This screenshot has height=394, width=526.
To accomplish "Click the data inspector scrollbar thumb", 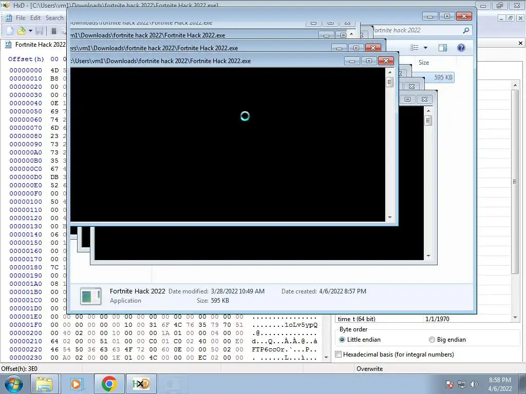I will (x=515, y=181).
